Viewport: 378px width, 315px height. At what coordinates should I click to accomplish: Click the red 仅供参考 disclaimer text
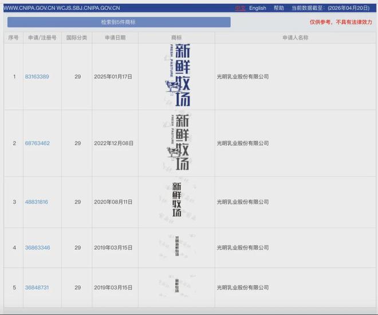pos(341,22)
